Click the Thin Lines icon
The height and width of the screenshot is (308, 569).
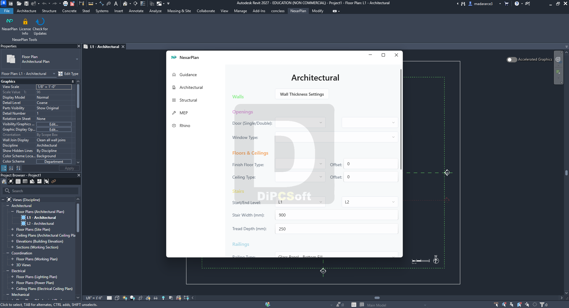143,4
